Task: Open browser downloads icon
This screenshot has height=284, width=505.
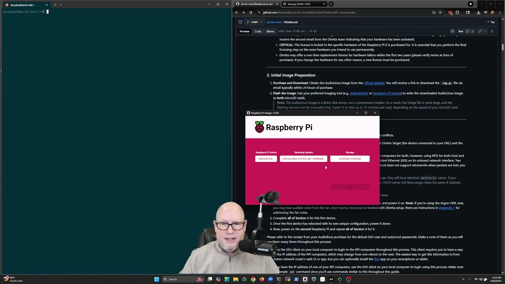Action: click(x=479, y=12)
